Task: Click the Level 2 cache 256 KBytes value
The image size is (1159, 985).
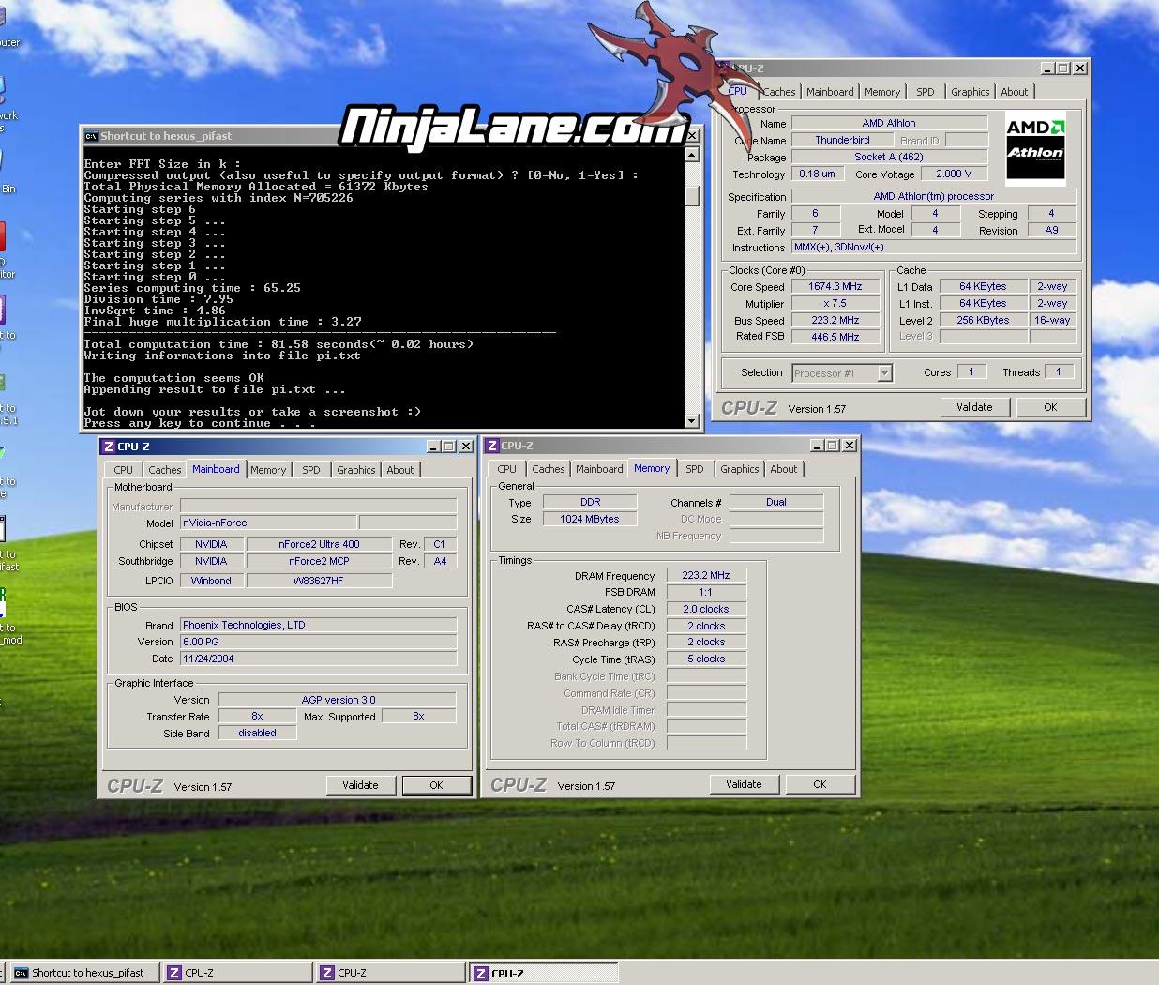Action: (983, 320)
